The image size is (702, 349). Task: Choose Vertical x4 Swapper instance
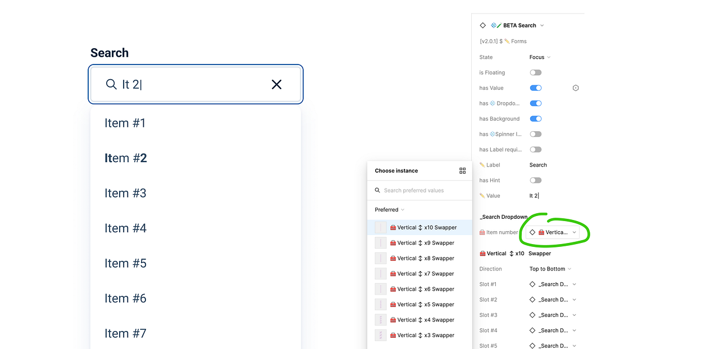tap(420, 320)
